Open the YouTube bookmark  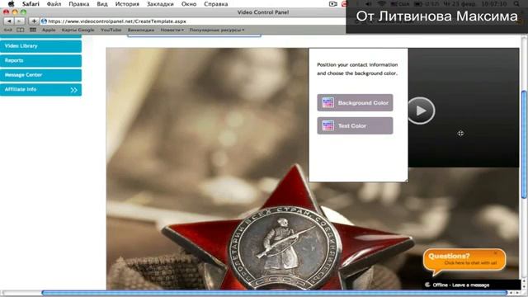pyautogui.click(x=111, y=30)
